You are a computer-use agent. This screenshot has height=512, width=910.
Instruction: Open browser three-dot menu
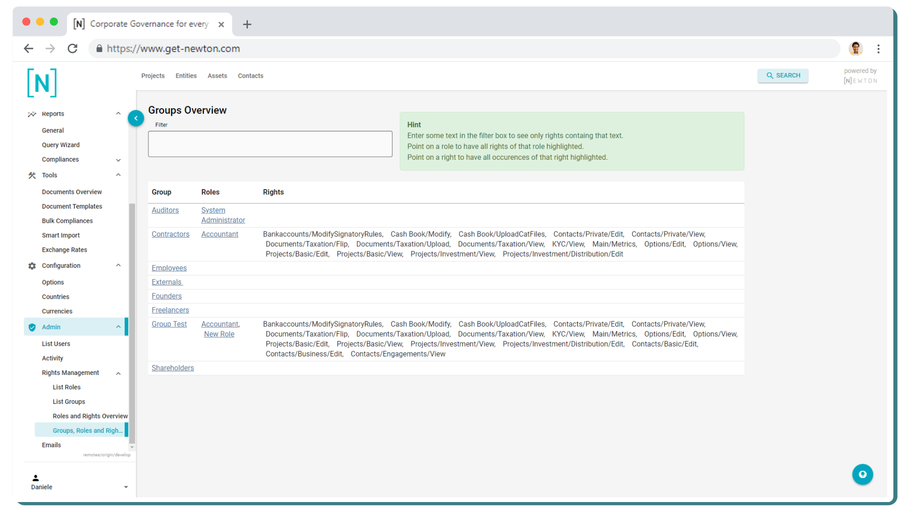point(878,48)
